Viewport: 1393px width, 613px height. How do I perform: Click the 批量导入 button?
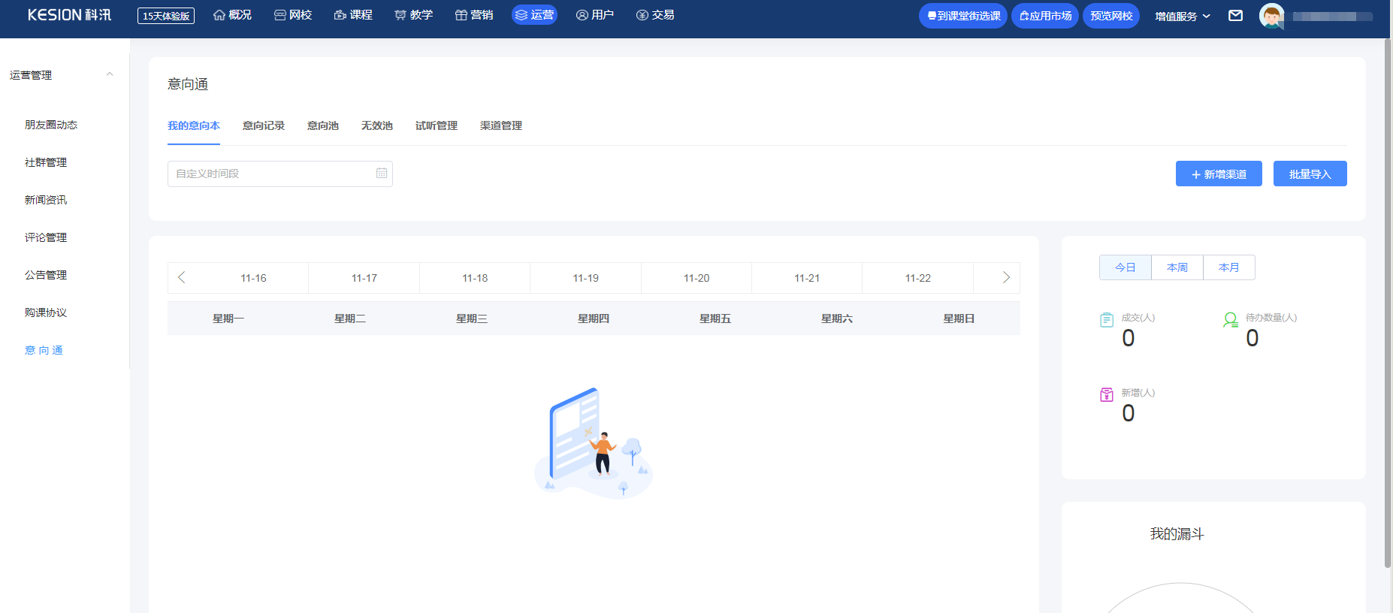coord(1310,174)
